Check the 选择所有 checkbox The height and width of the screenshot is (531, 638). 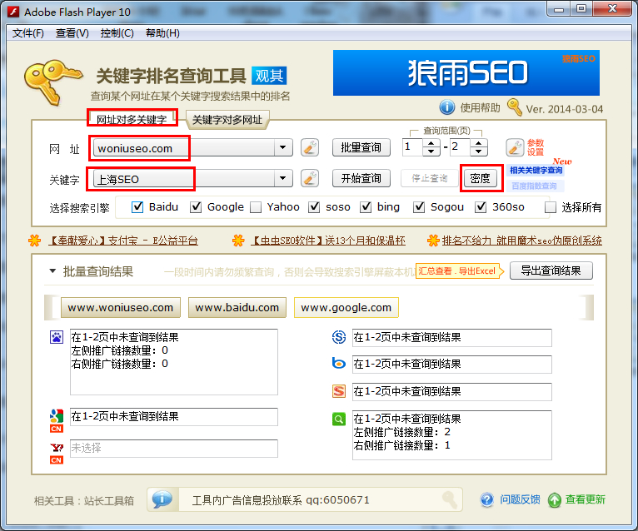point(550,207)
